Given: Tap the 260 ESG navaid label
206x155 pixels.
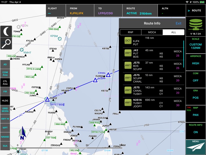Looking at the screenshot, I should [x=54, y=29].
